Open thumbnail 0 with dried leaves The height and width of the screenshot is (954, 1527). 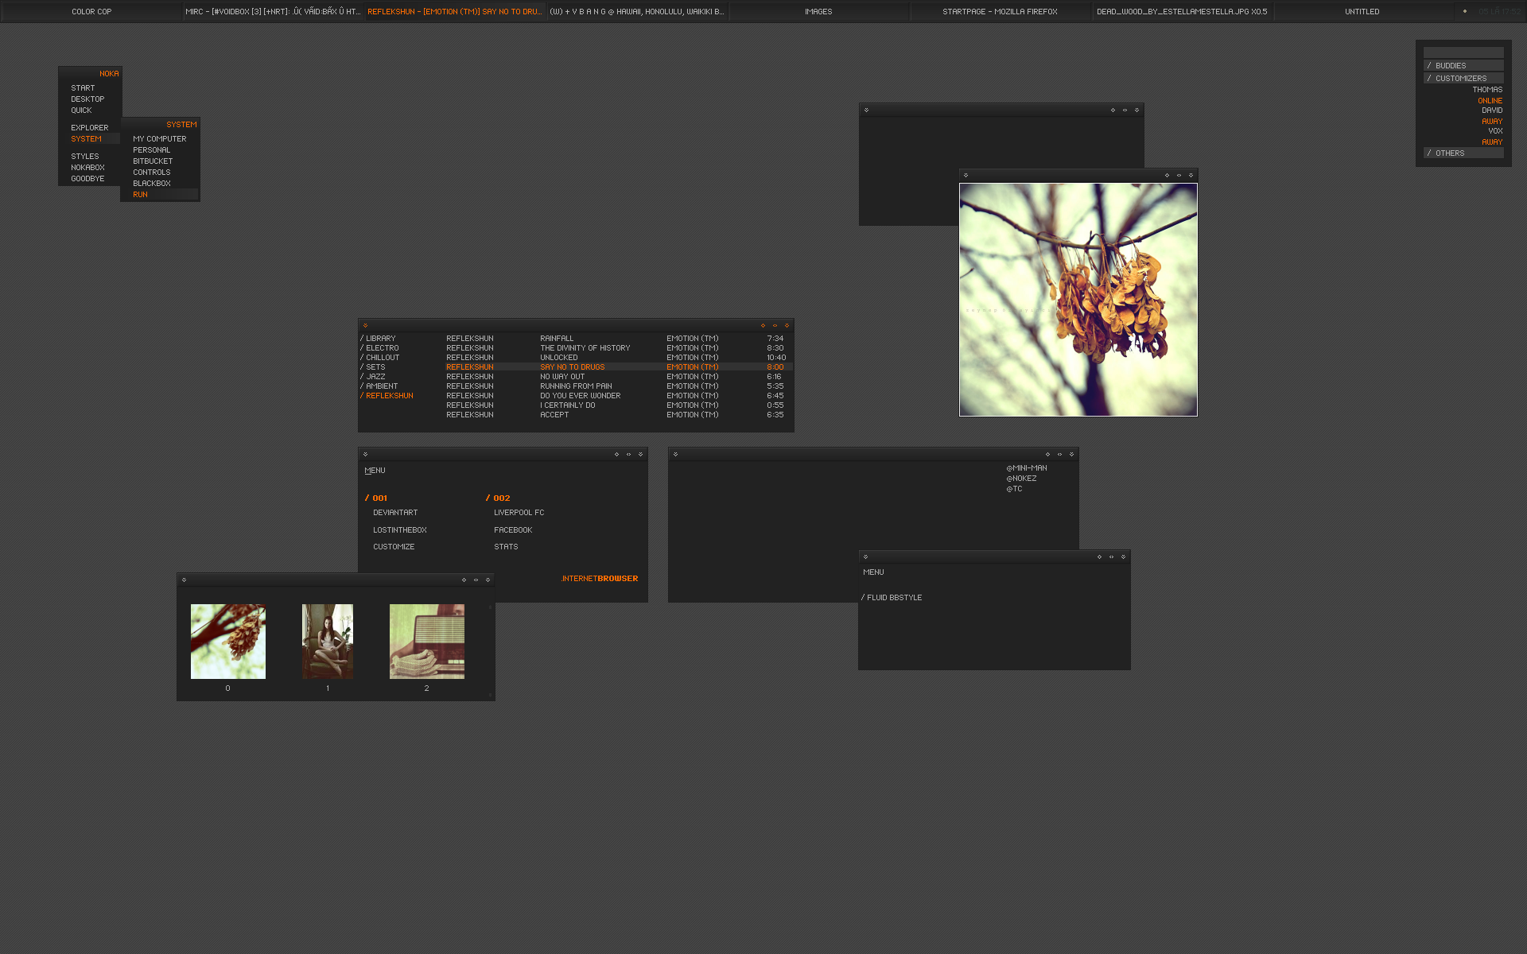coord(228,642)
